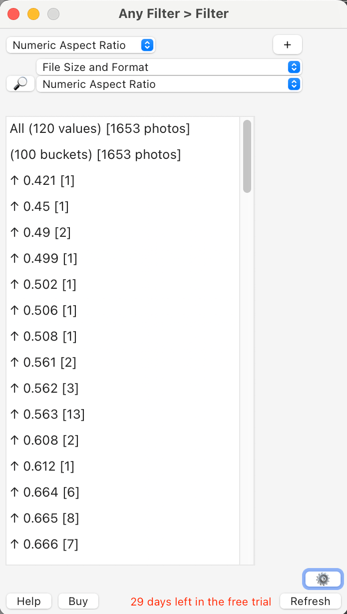Screen dimensions: 347x614
Task: Click the list scrollbar thumb
Action: click(247, 155)
